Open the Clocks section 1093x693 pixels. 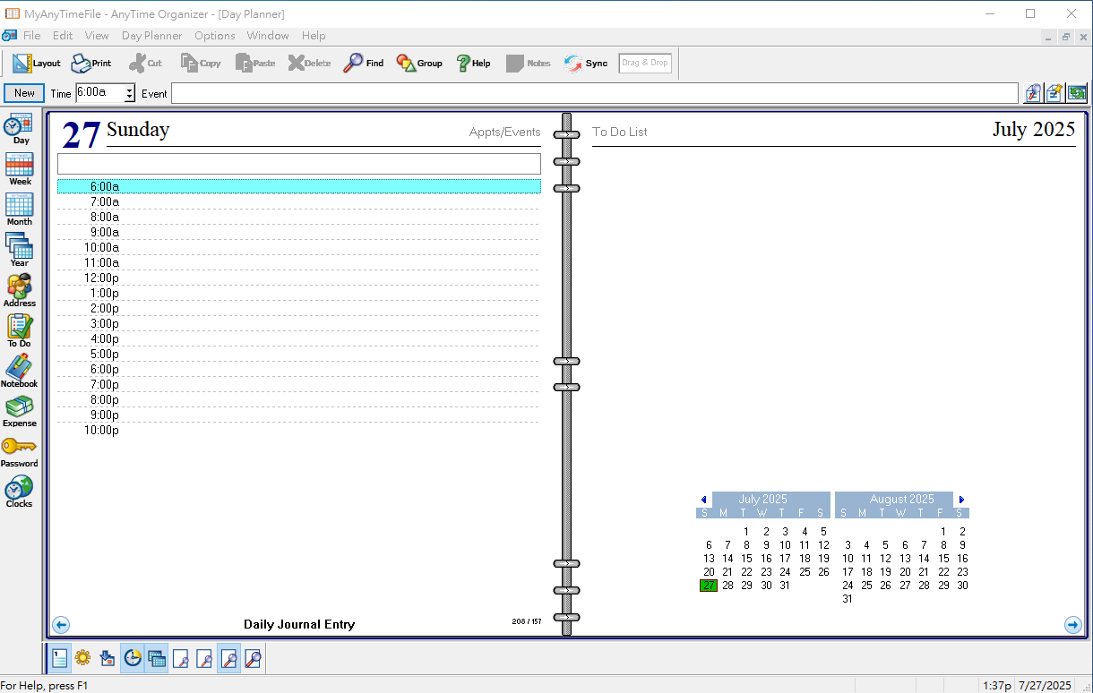(x=20, y=493)
